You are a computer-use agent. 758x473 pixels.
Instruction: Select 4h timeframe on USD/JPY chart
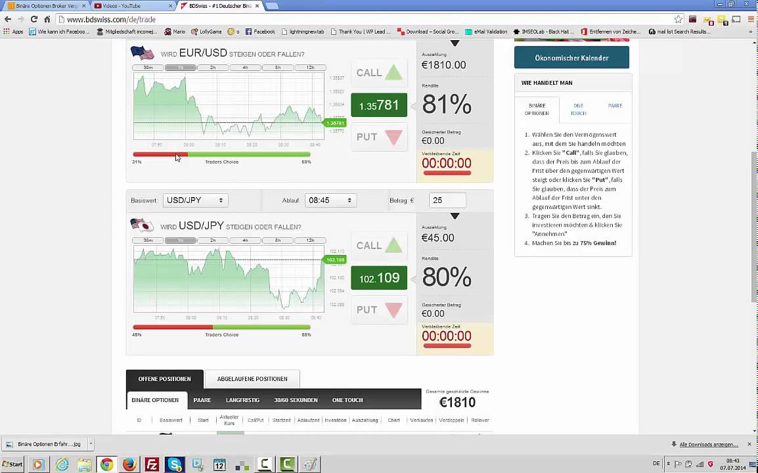point(245,240)
